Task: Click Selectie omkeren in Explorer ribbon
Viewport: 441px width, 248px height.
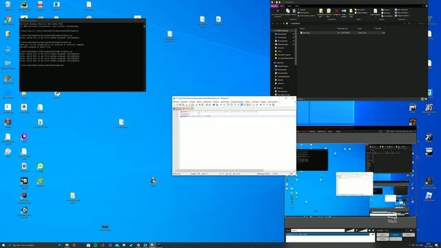Action: tap(402, 16)
